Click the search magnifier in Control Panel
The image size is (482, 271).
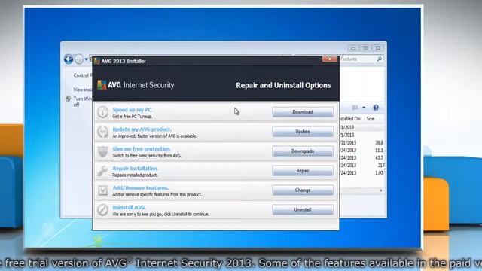point(380,59)
